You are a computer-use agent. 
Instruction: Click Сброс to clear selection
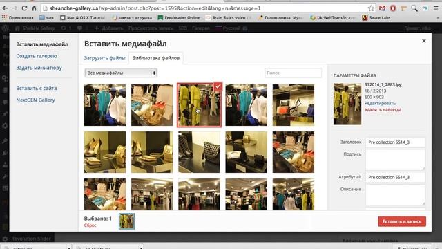click(x=90, y=225)
